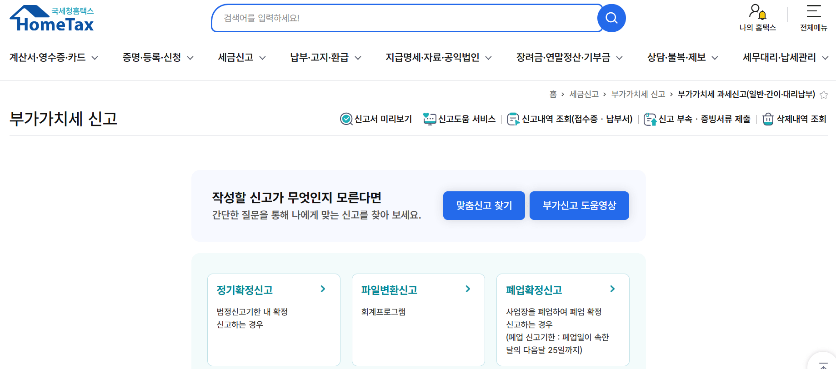
Task: Click the 맞춤신고 찾기 button
Action: [484, 205]
